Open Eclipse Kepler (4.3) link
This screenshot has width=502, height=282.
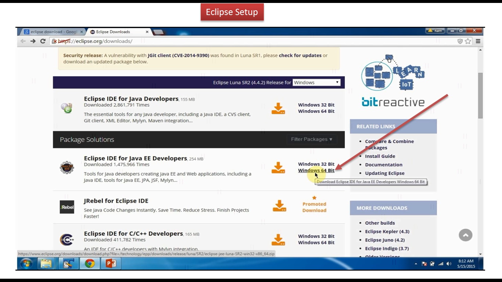coord(387,231)
